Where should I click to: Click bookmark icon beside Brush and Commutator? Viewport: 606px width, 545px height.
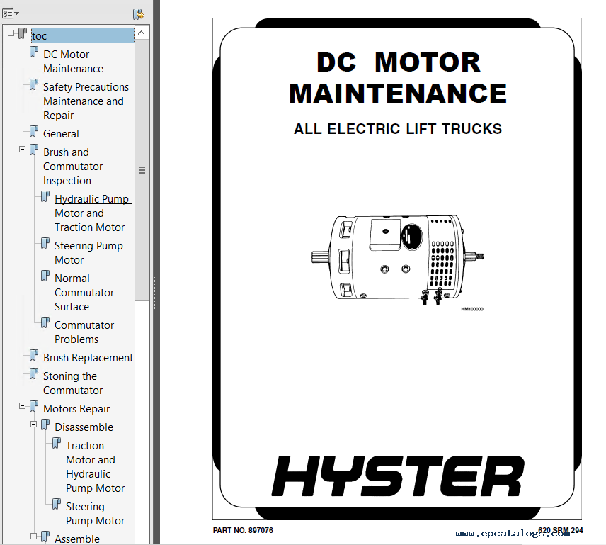[34, 150]
